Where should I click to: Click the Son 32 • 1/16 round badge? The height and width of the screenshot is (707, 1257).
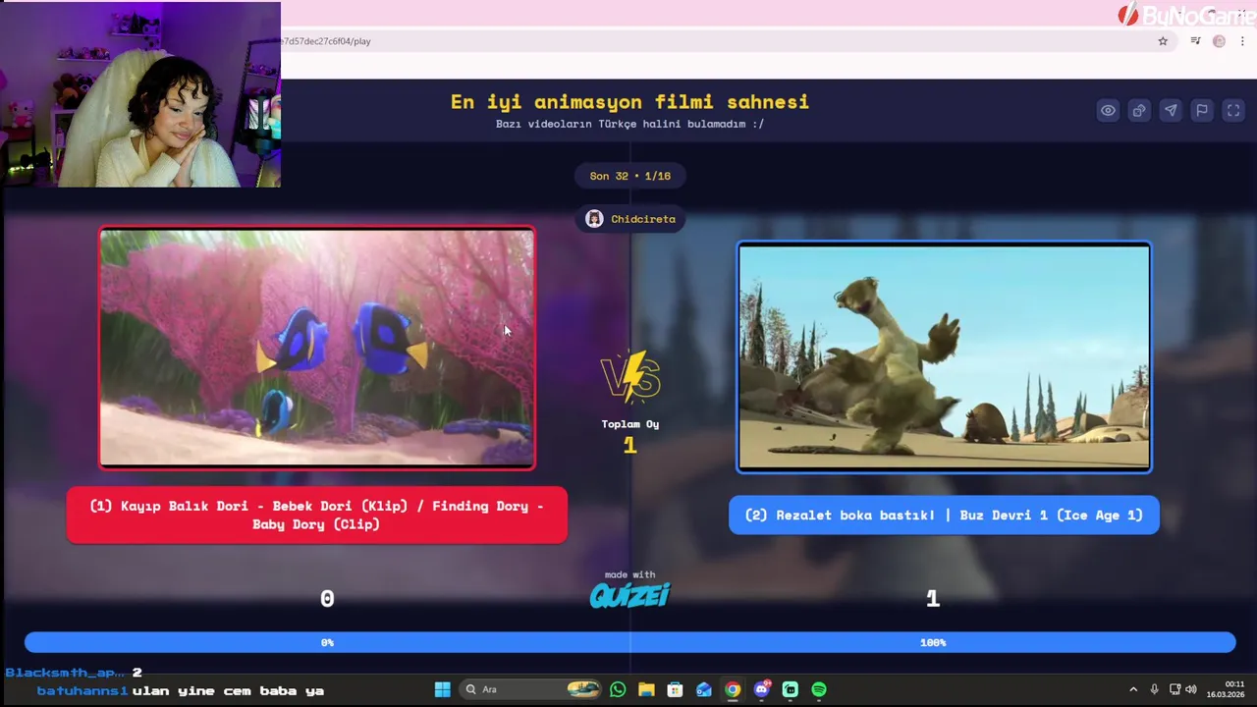(630, 176)
